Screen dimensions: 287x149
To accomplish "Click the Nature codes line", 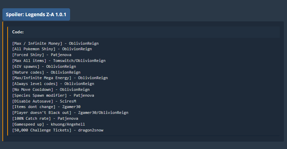I will tap(46, 72).
